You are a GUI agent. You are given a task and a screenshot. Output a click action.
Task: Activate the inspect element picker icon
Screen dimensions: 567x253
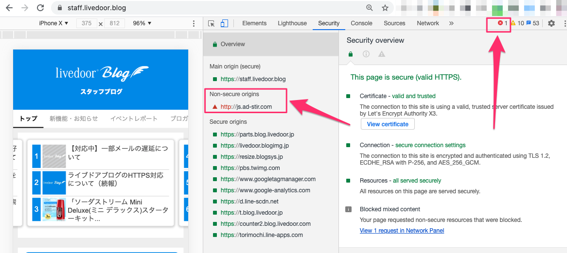tap(212, 23)
